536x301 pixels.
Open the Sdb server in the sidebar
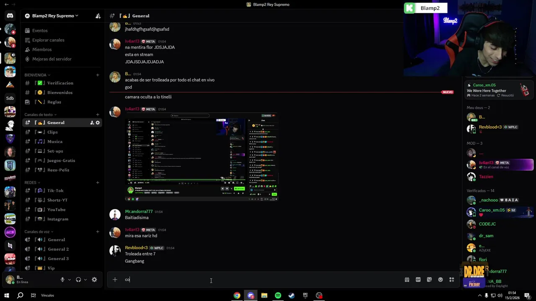click(10, 98)
